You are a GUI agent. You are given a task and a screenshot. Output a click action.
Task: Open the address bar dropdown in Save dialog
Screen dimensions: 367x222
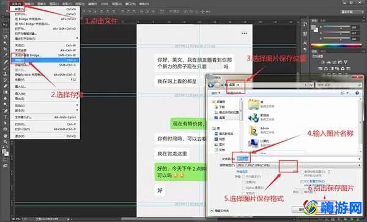(x=306, y=85)
